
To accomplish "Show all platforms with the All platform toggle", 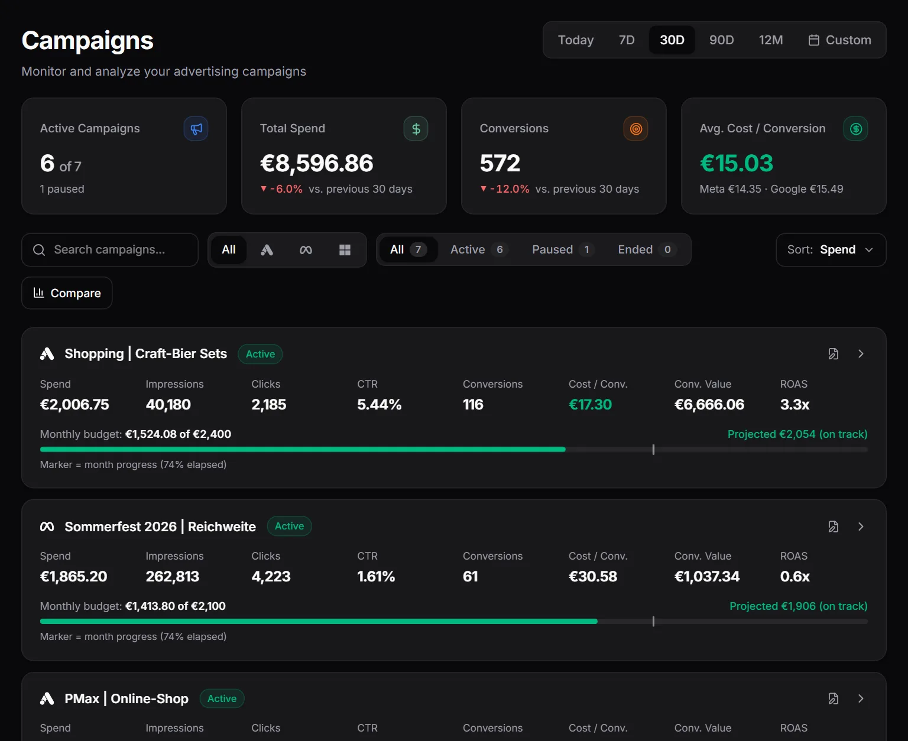I will pos(229,250).
